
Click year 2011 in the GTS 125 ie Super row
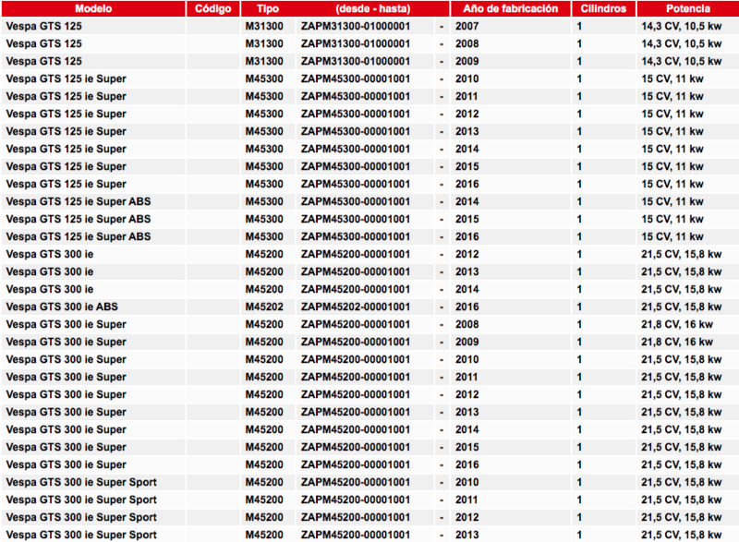click(x=466, y=97)
